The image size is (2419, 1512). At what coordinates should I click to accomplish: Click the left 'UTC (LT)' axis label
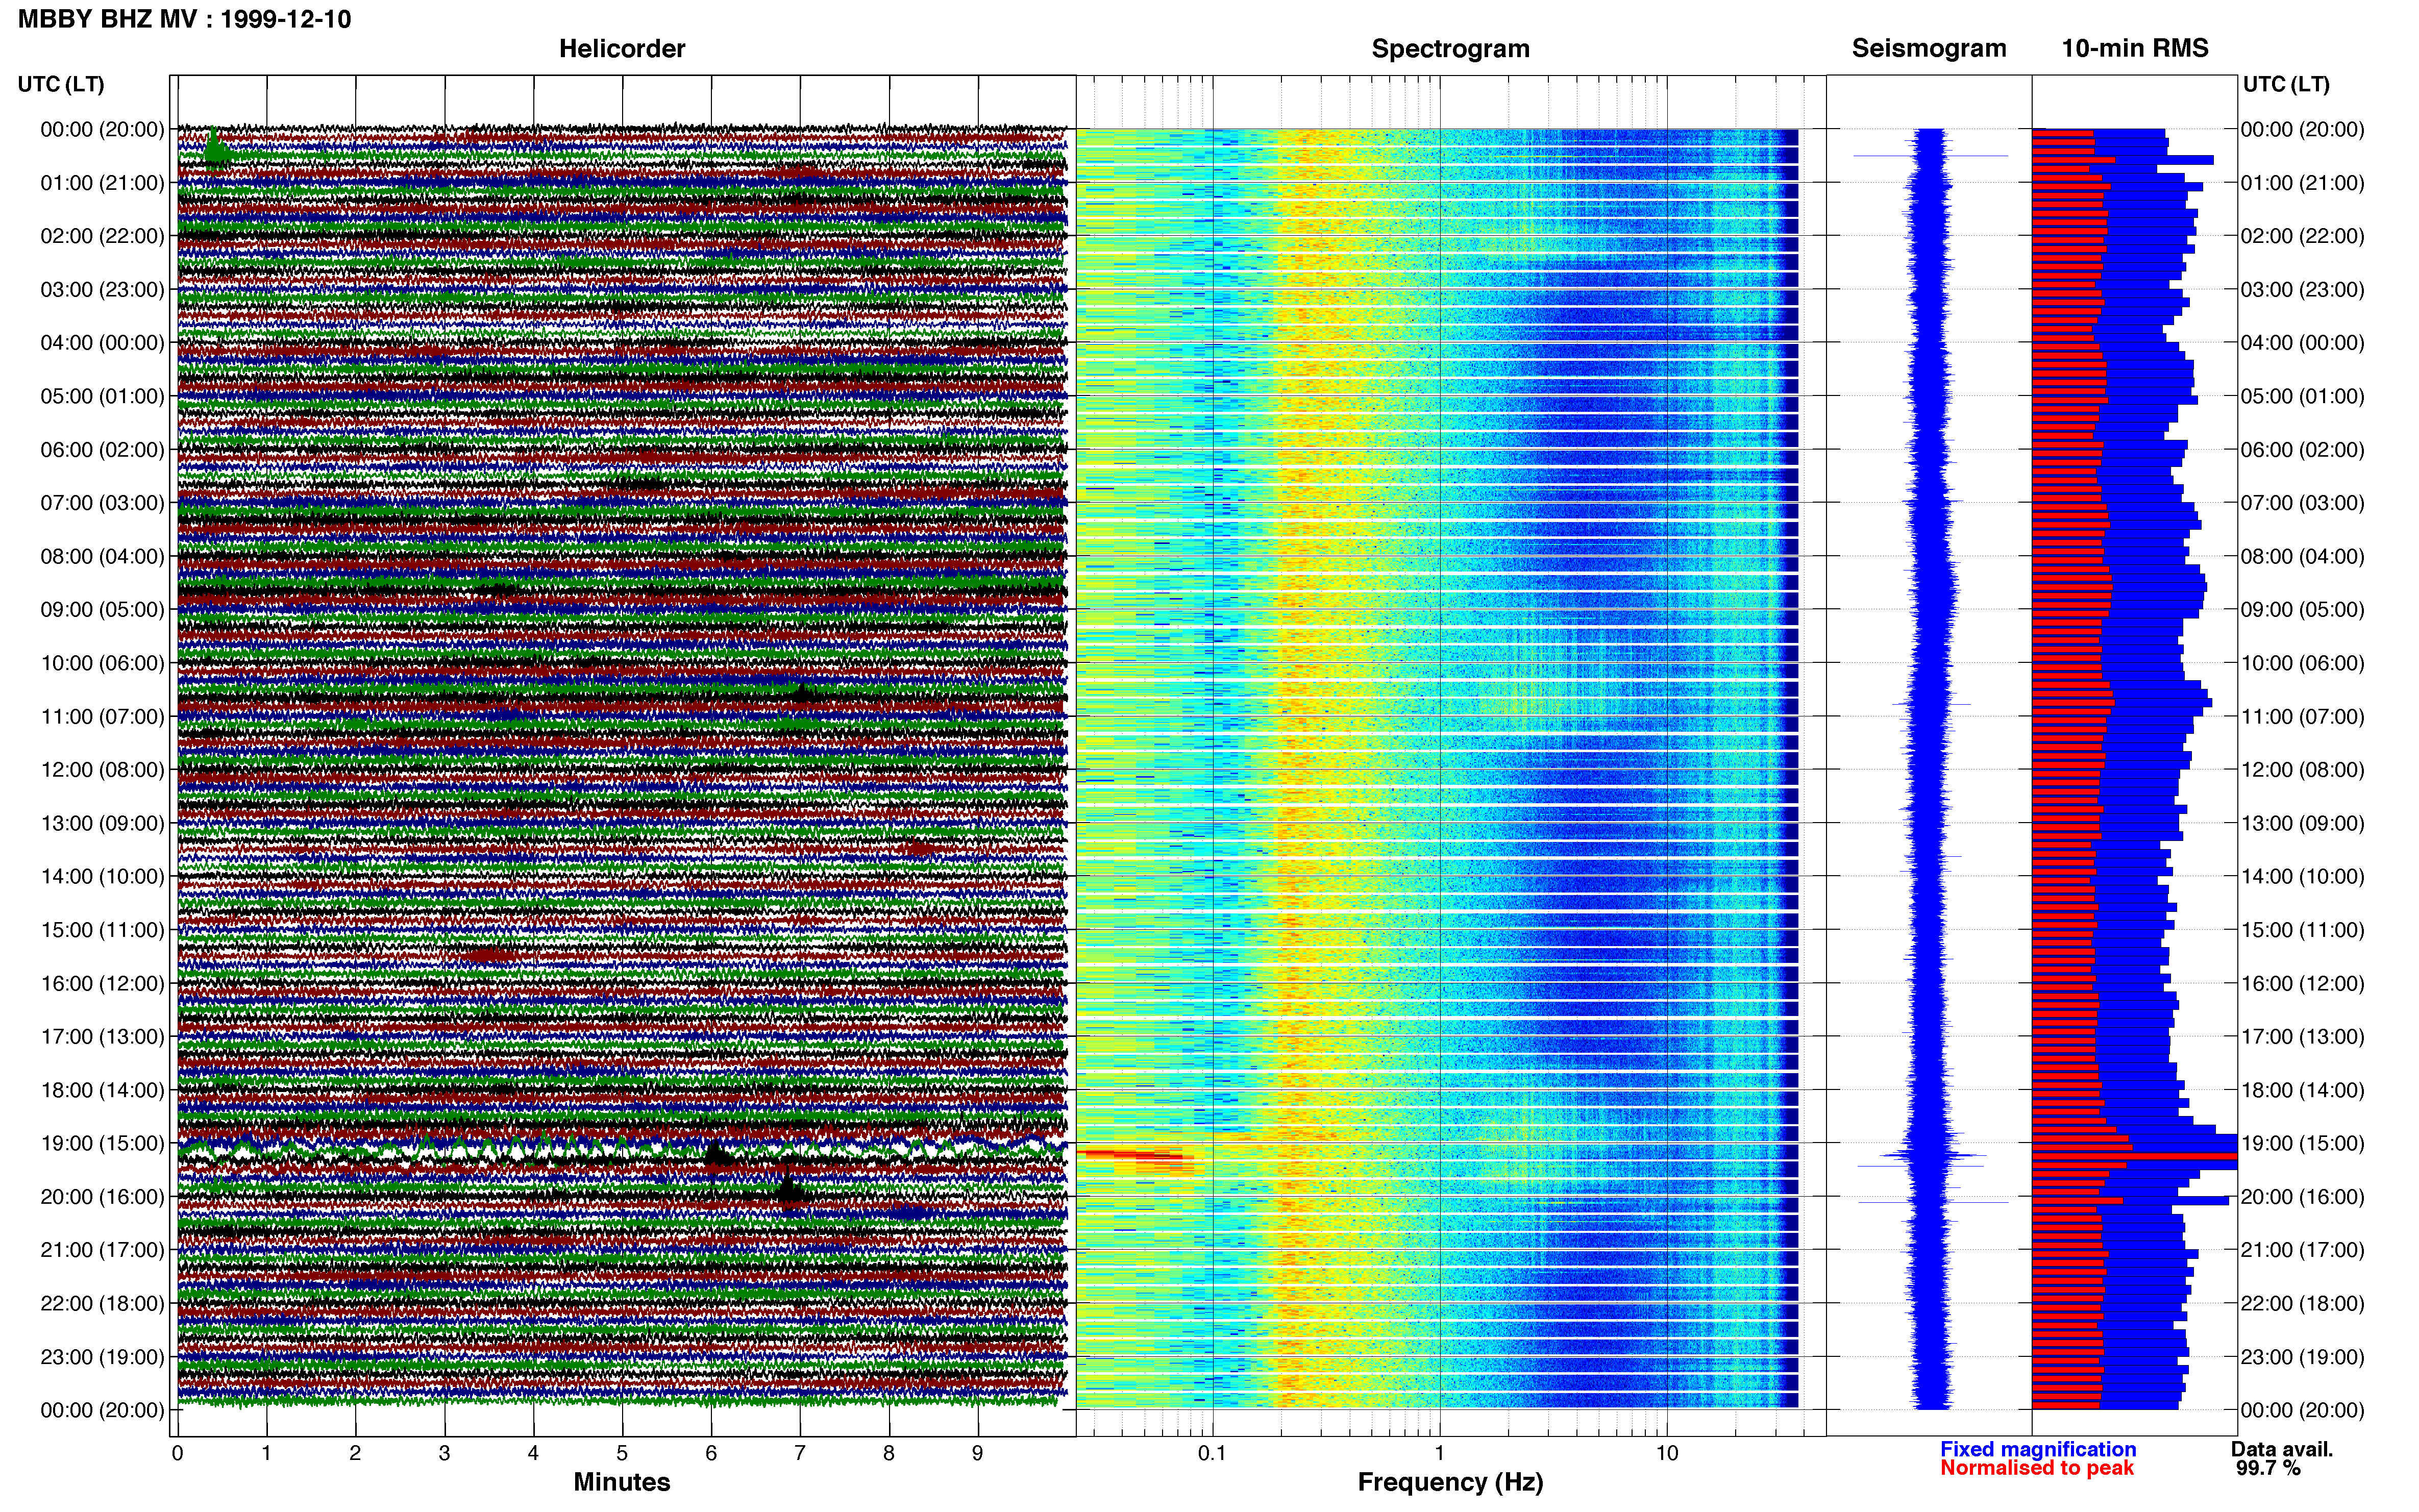[x=61, y=84]
